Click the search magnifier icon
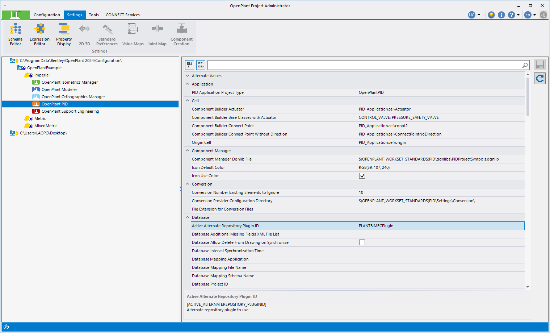Screen dimensions: 550x333 [525, 65]
